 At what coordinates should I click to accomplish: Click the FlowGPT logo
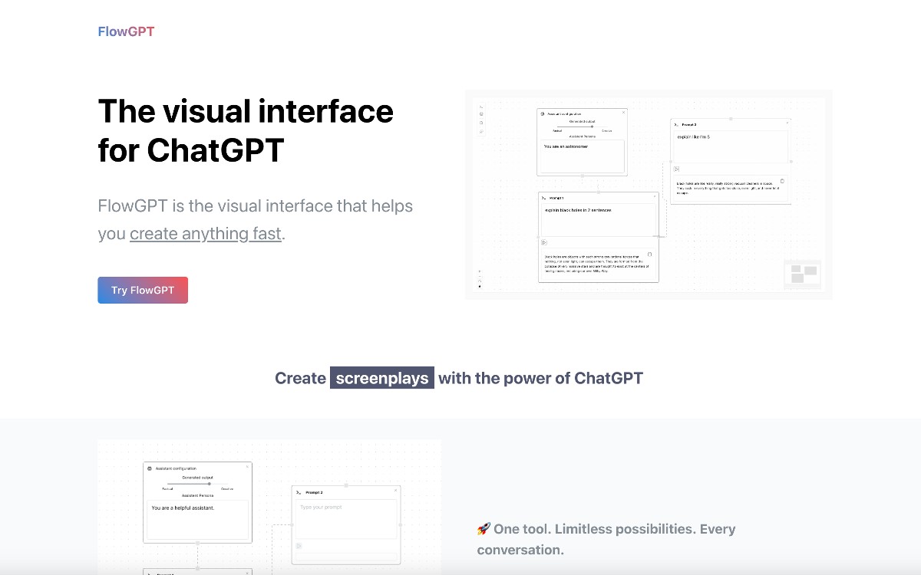tap(125, 31)
